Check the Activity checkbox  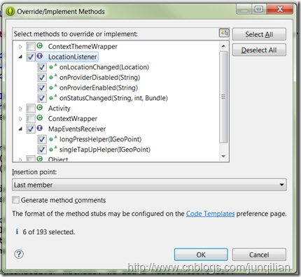click(x=31, y=108)
